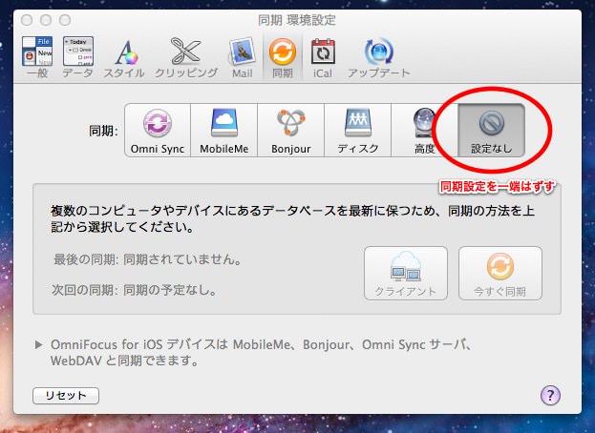595x433 pixels.
Task: Click the クライアント button
Action: [x=406, y=274]
